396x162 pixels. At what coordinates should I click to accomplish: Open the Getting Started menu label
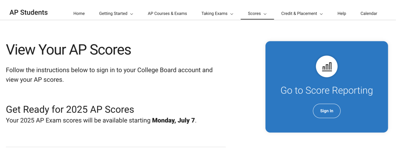[113, 14]
